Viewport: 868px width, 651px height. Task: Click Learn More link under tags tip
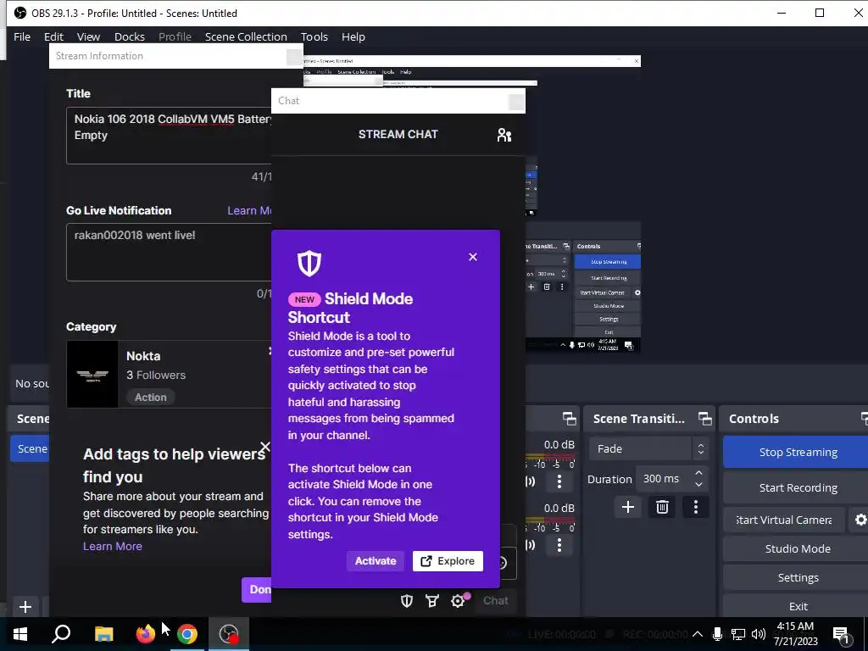(x=113, y=547)
